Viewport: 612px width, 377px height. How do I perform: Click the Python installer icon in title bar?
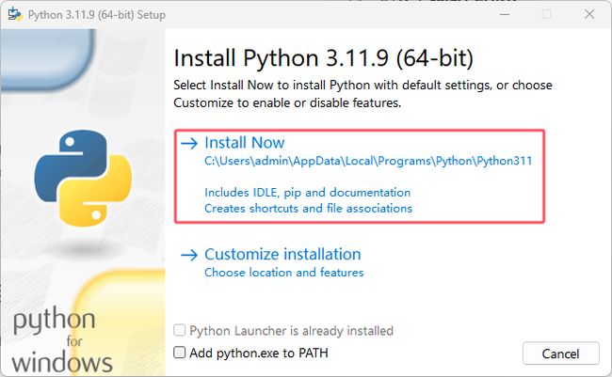point(15,14)
